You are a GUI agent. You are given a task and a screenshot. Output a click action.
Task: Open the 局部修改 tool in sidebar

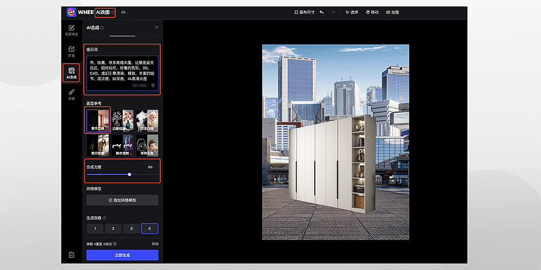coord(71,30)
